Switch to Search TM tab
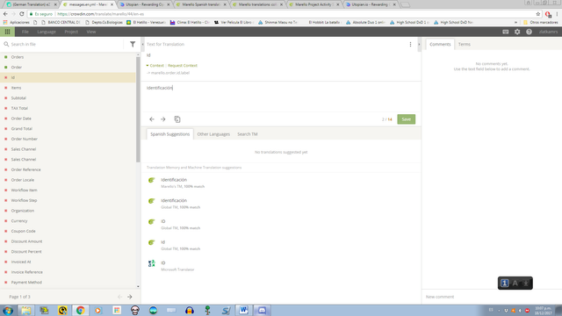The height and width of the screenshot is (316, 562). [x=248, y=134]
